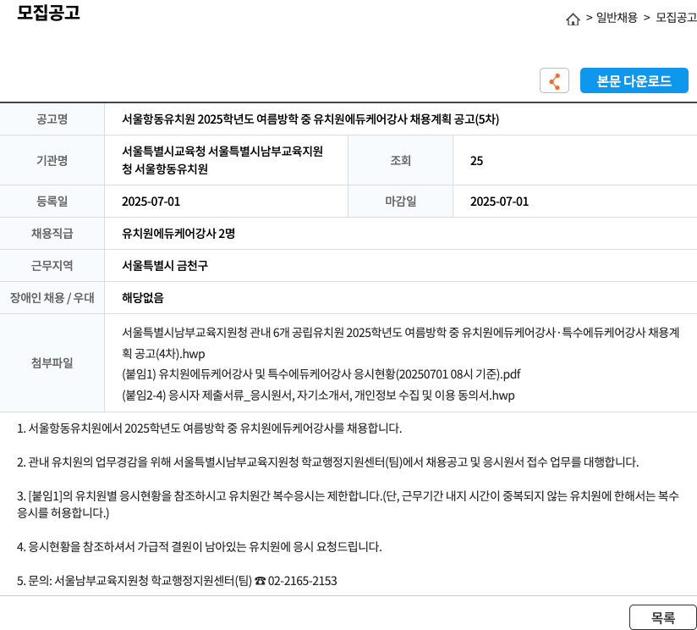The height and width of the screenshot is (630, 697).
Task: Click the contact number 02-2165-2153 line
Action: [177, 581]
